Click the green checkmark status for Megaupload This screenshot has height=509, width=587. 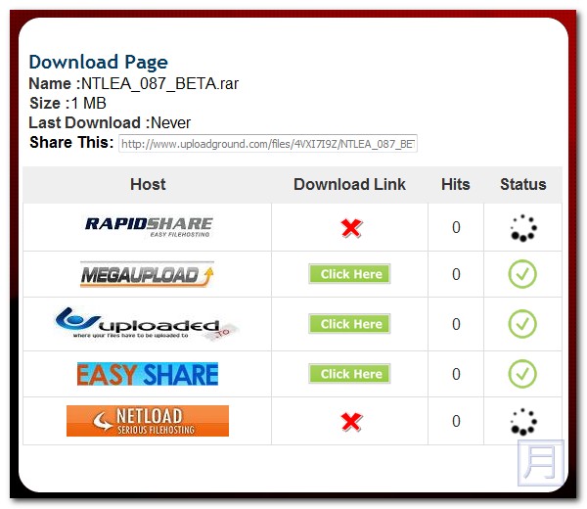click(x=522, y=274)
